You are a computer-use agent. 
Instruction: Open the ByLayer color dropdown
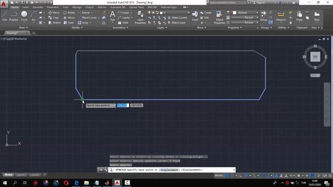(x=257, y=12)
